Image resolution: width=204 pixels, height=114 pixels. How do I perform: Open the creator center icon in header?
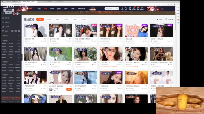[x=142, y=8]
